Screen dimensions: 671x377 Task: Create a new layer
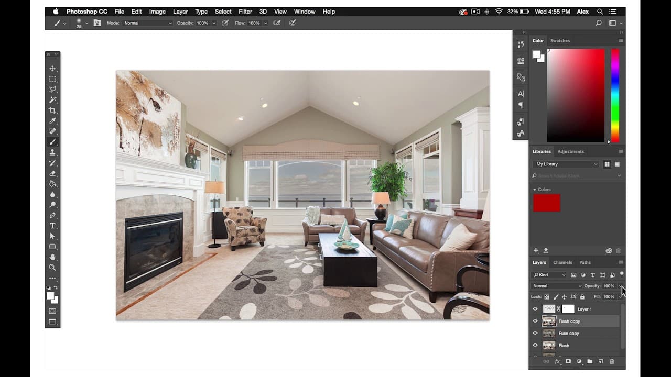600,361
